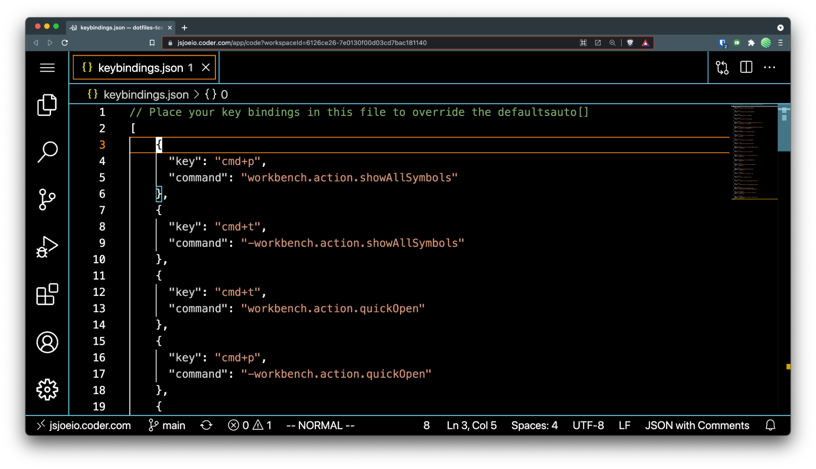This screenshot has width=816, height=469.
Task: Open the editor more actions menu
Action: coord(770,67)
